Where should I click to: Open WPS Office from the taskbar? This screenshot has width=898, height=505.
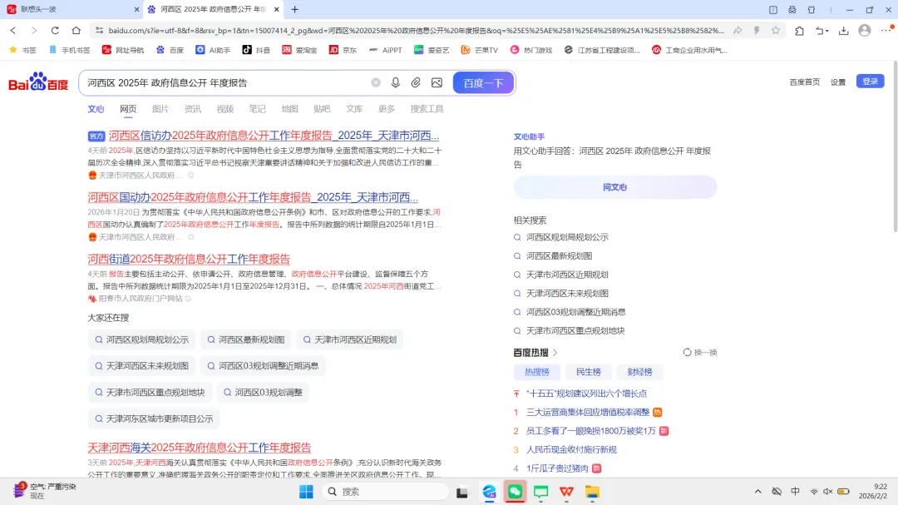[x=566, y=491]
